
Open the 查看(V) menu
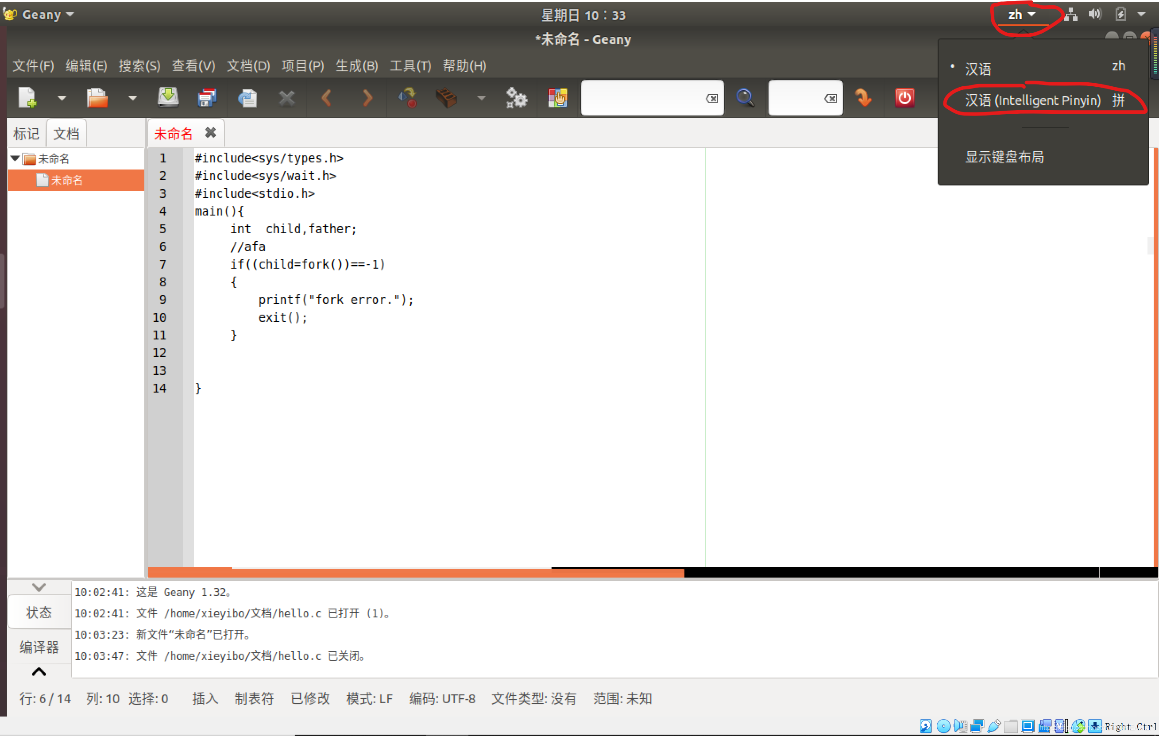tap(193, 66)
